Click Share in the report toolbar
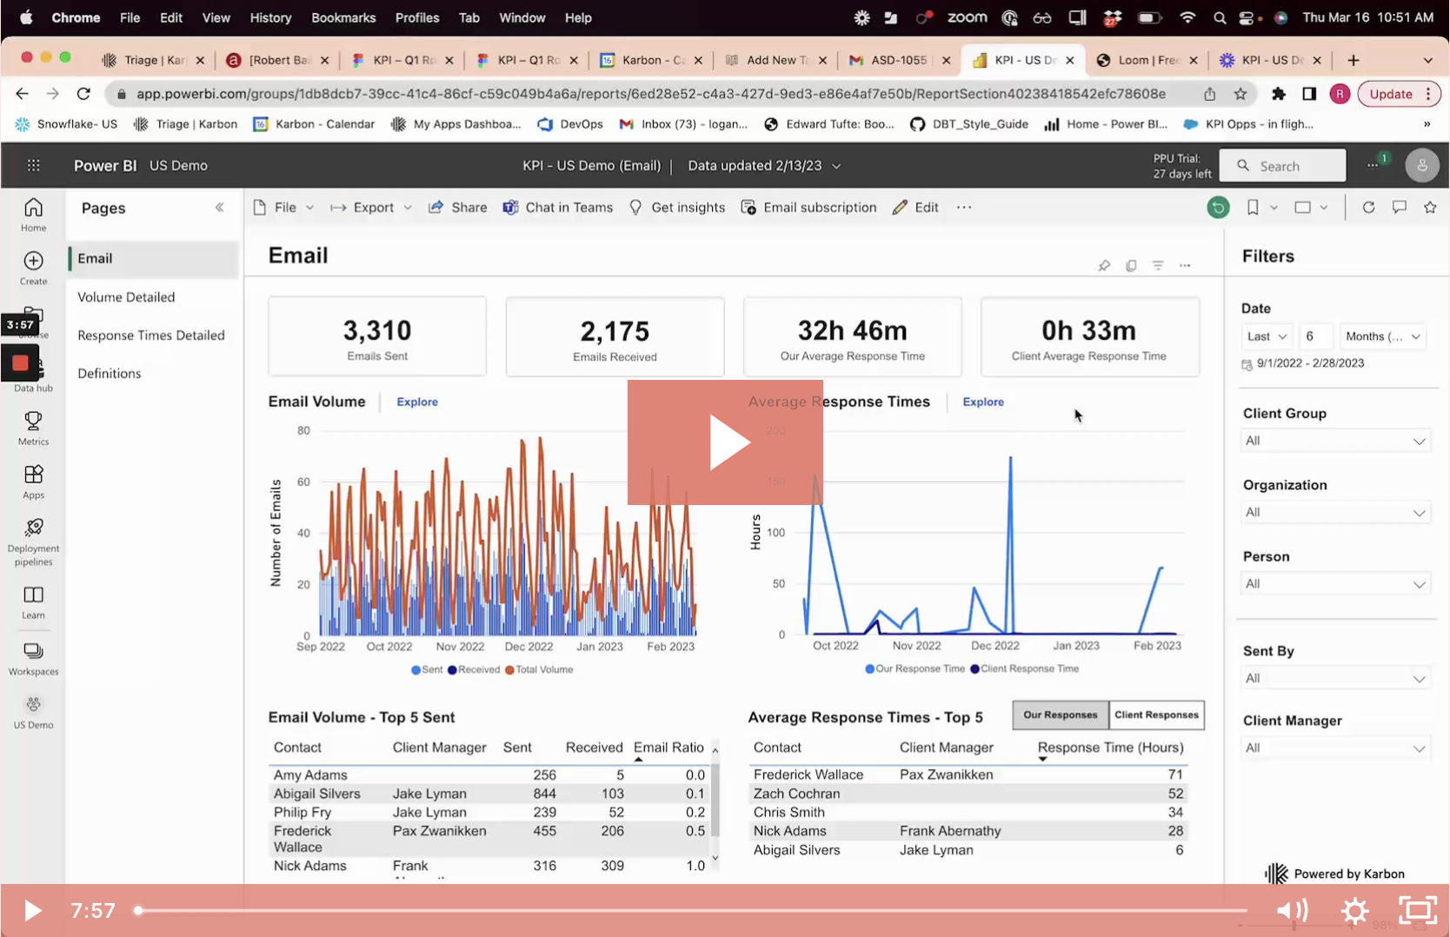This screenshot has width=1450, height=937. (458, 208)
